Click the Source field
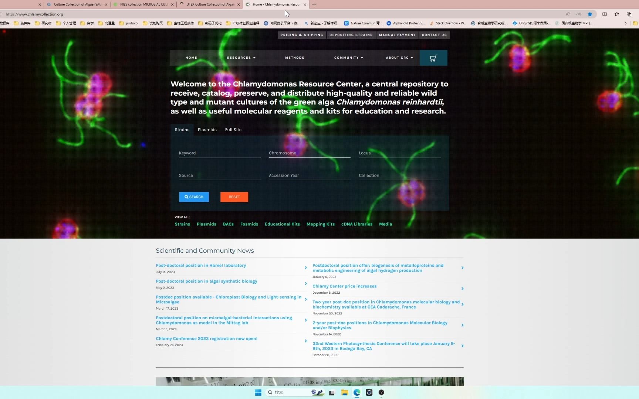 (x=220, y=175)
